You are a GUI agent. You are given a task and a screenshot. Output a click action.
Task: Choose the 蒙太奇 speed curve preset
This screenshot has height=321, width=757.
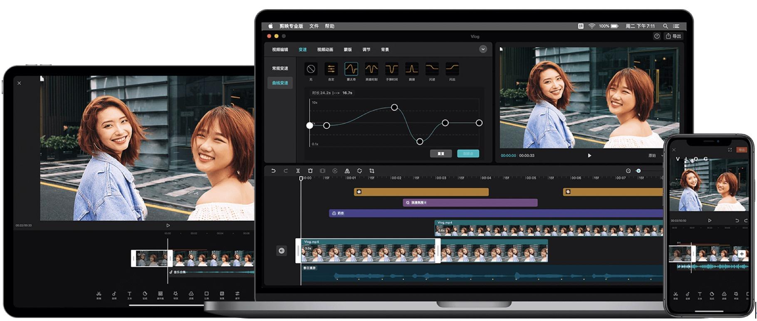point(351,69)
